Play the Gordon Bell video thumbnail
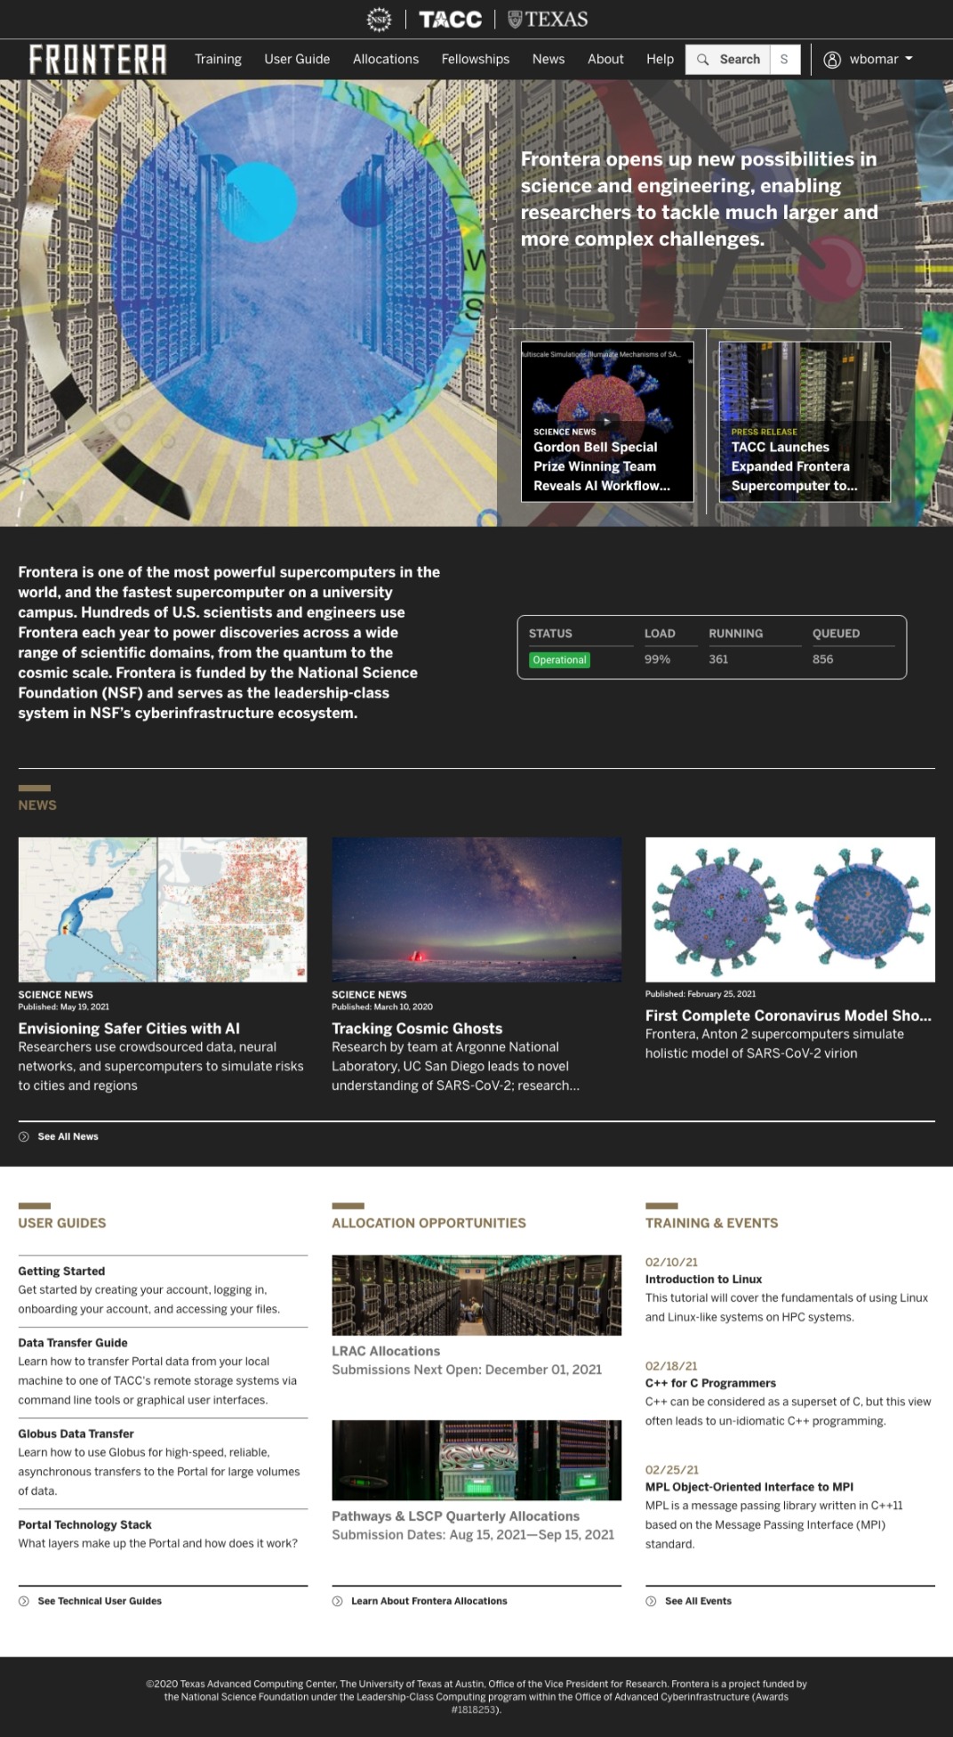 607,421
